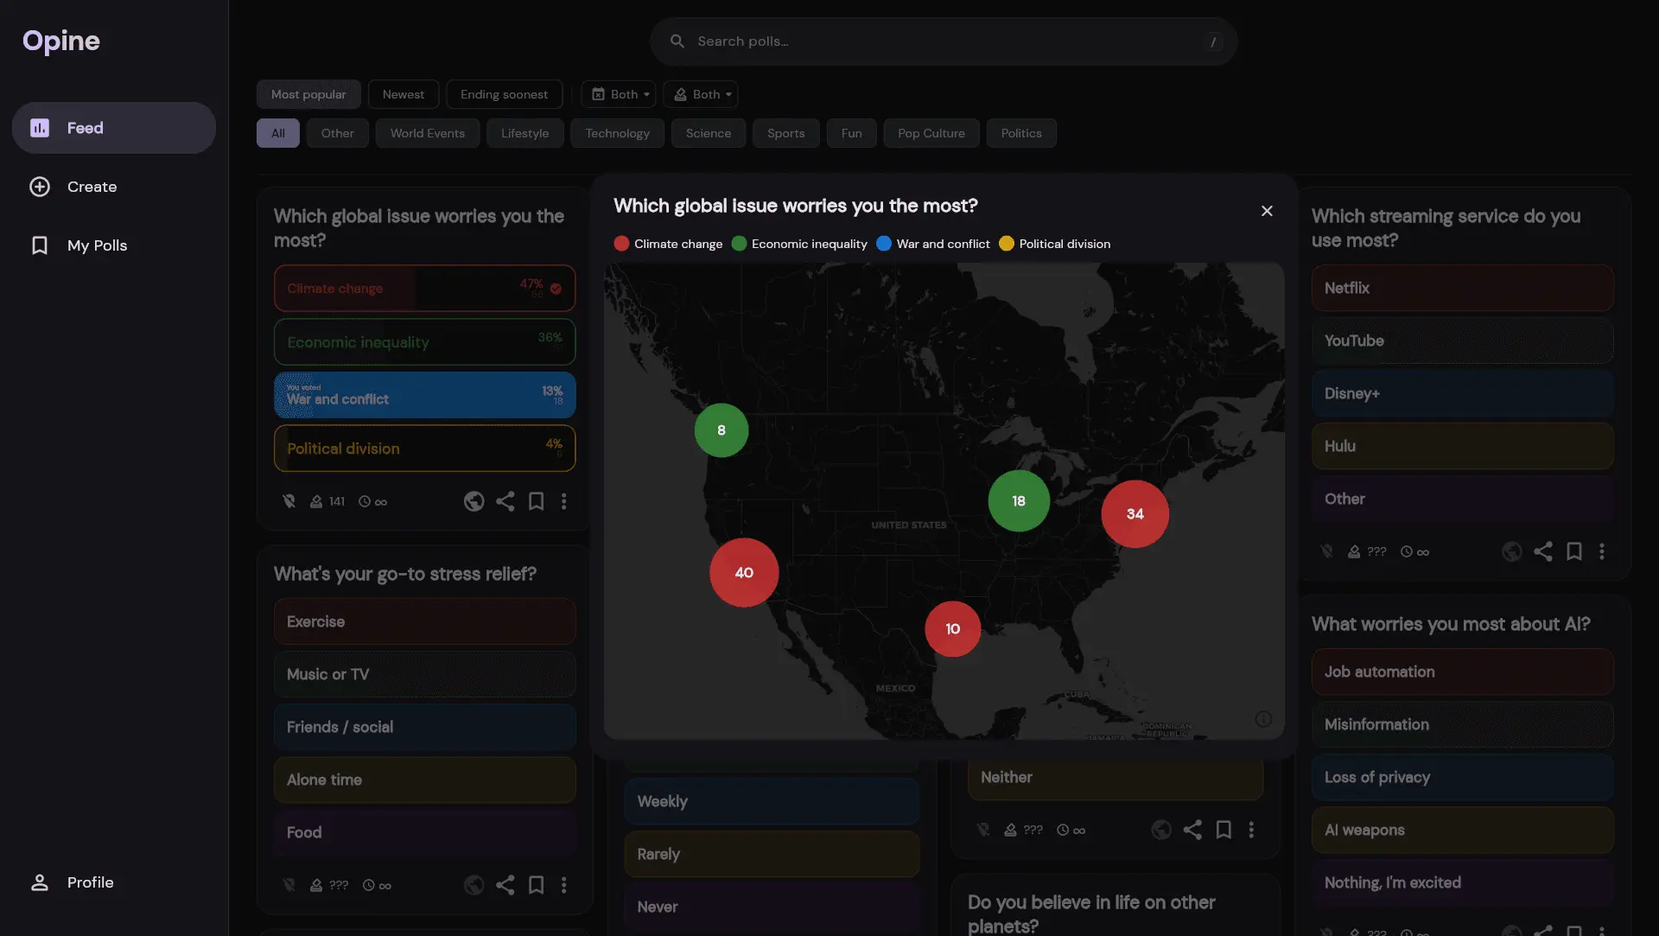Bookmark the streaming service poll
Viewport: 1659px width, 936px height.
pos(1574,551)
